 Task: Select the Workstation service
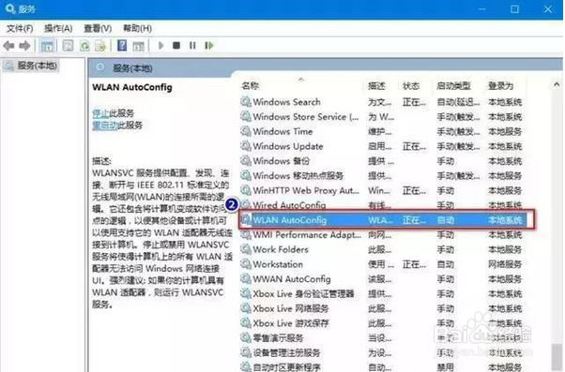382,264
